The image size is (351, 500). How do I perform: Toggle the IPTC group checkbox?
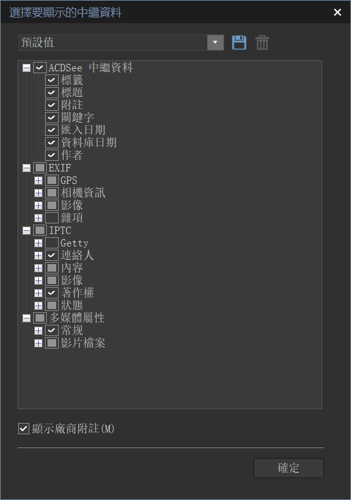(40, 230)
